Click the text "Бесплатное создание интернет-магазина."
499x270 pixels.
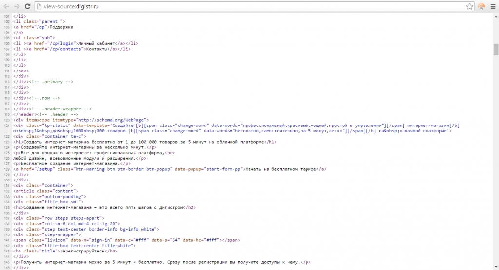(70, 163)
